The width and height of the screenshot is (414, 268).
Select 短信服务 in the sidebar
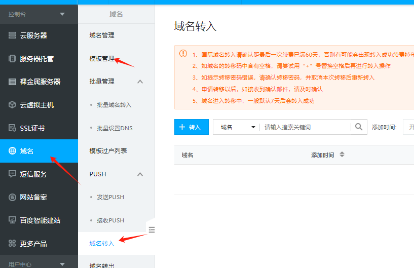pos(39,174)
